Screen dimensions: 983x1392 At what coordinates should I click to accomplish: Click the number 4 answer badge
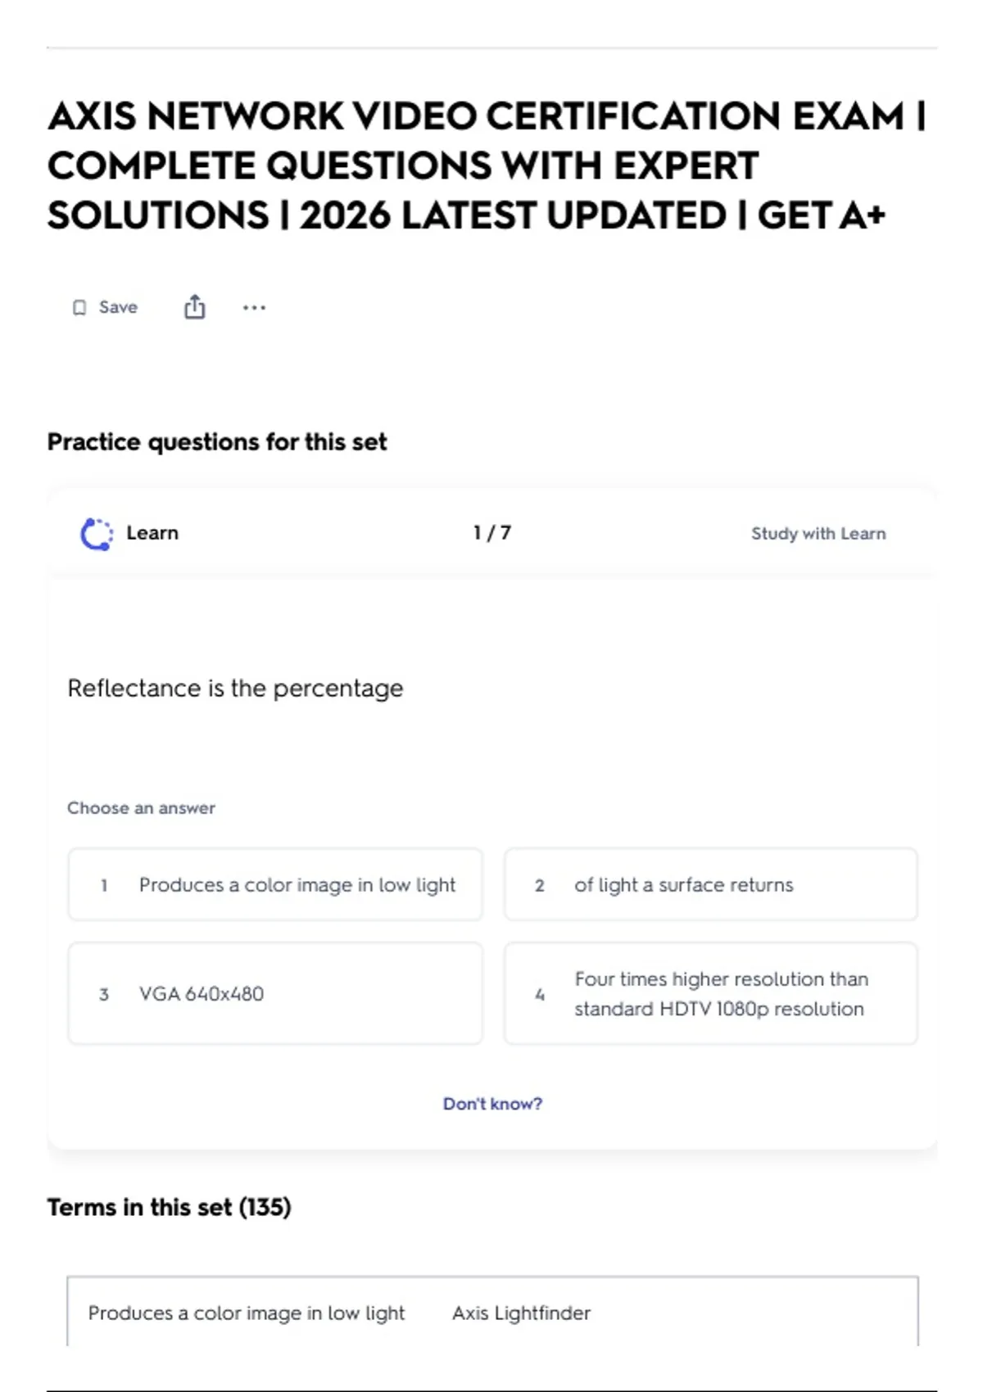point(539,994)
